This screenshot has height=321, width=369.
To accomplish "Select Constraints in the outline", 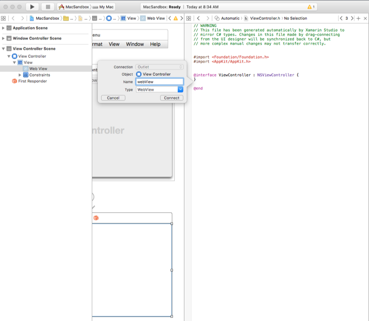I will point(40,75).
